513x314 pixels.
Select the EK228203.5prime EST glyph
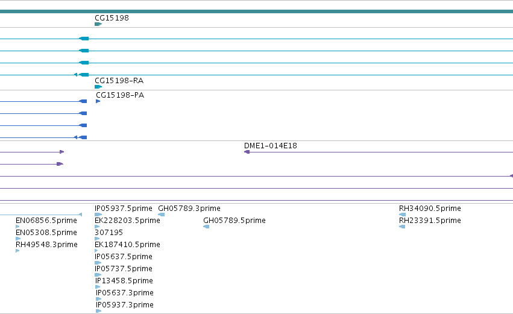coord(97,227)
